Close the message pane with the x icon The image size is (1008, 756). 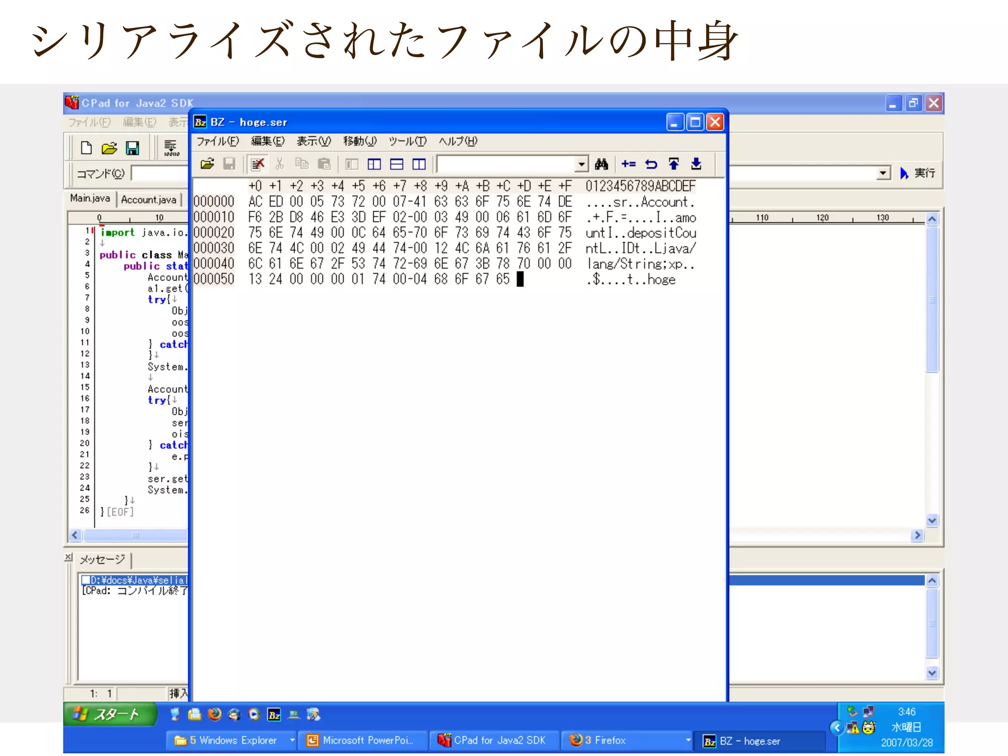pyautogui.click(x=68, y=557)
